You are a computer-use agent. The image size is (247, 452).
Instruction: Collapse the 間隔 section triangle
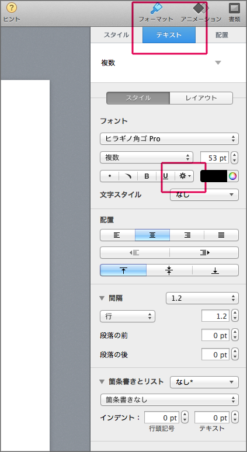coord(102,298)
